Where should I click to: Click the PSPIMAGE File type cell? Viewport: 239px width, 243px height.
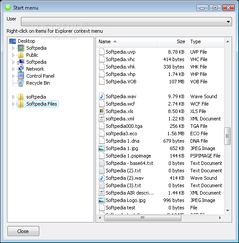[x=205, y=156]
